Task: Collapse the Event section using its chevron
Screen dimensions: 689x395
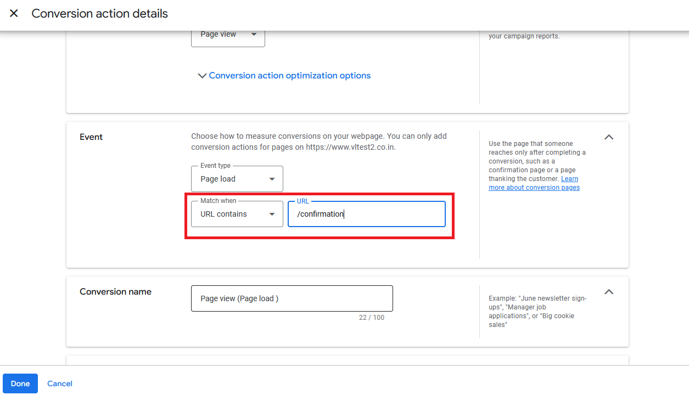Action: tap(608, 137)
